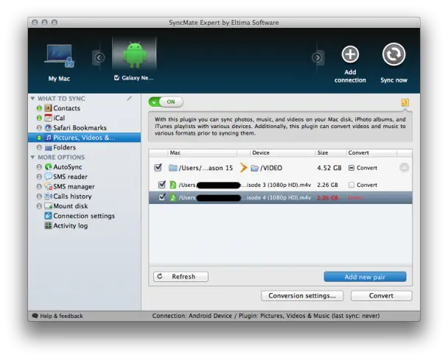Open the SMS manager icon
Image resolution: width=448 pixels, height=360 pixels.
(49, 186)
